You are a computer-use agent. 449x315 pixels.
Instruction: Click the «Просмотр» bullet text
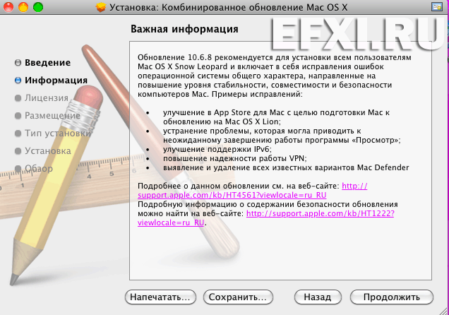[282, 136]
